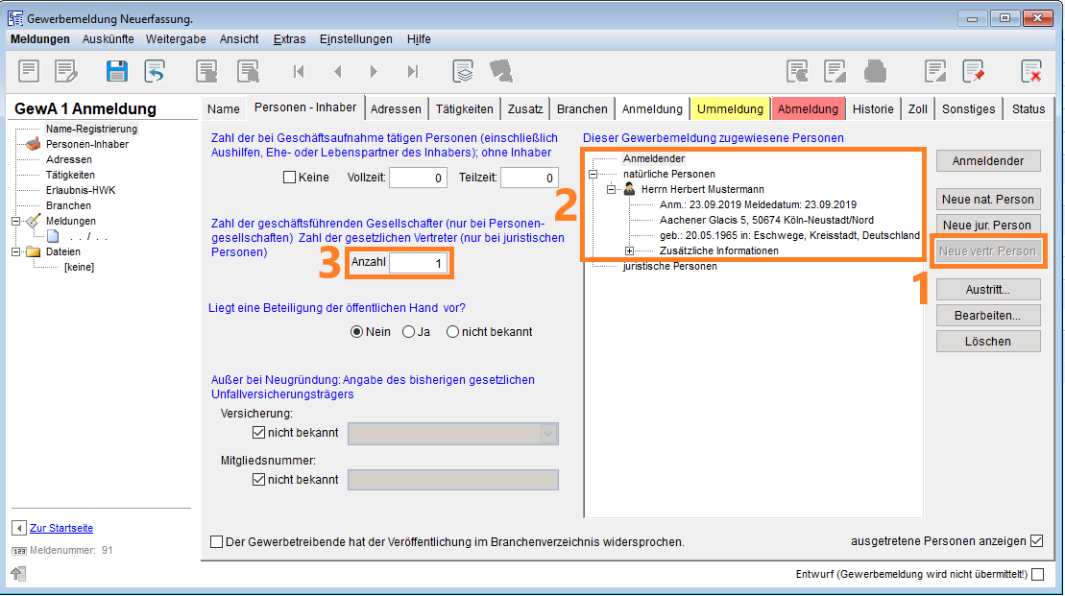Click document icon with red pin

coord(974,71)
